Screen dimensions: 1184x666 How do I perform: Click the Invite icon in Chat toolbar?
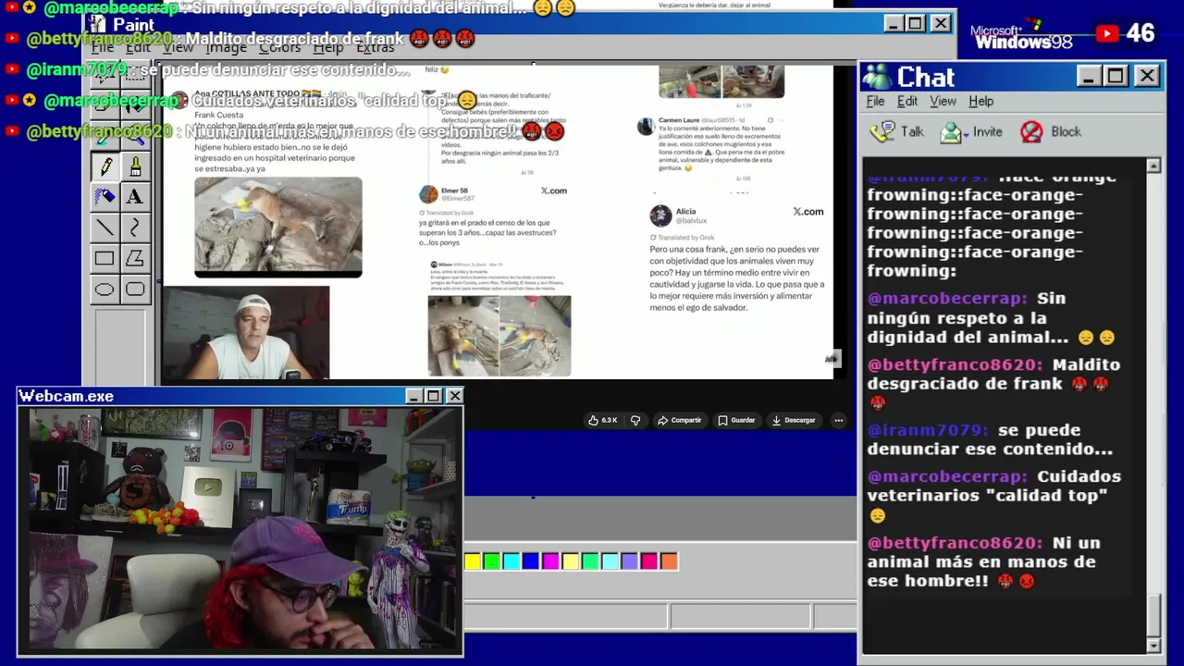click(951, 131)
